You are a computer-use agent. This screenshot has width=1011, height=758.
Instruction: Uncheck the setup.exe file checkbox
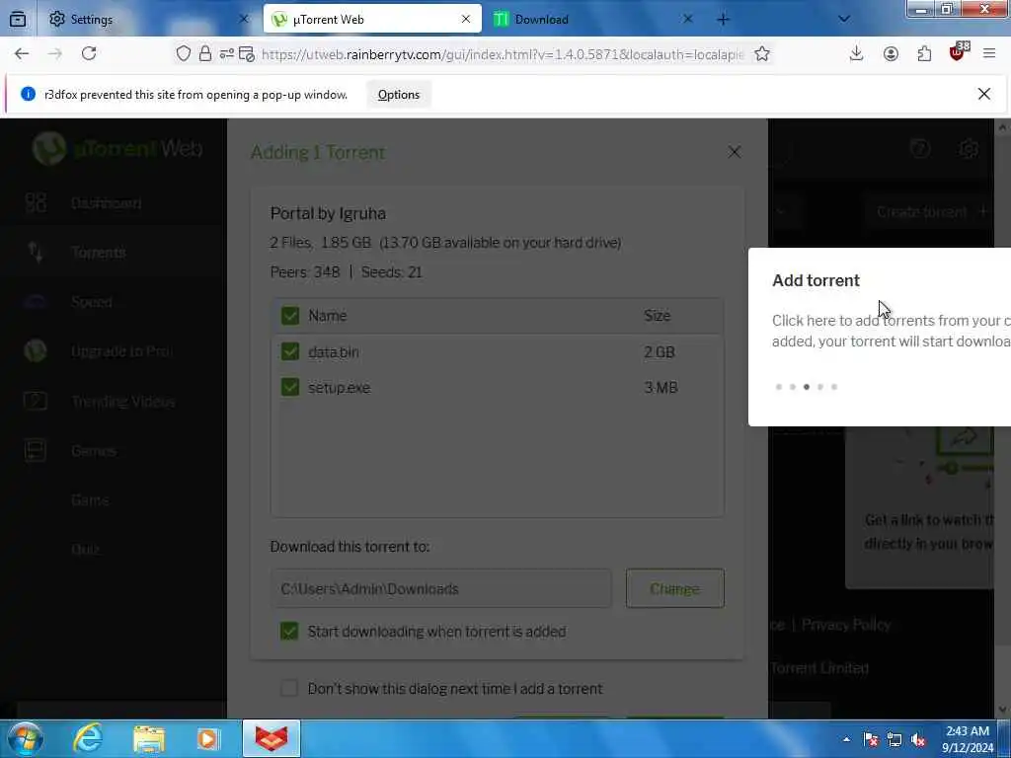click(290, 387)
